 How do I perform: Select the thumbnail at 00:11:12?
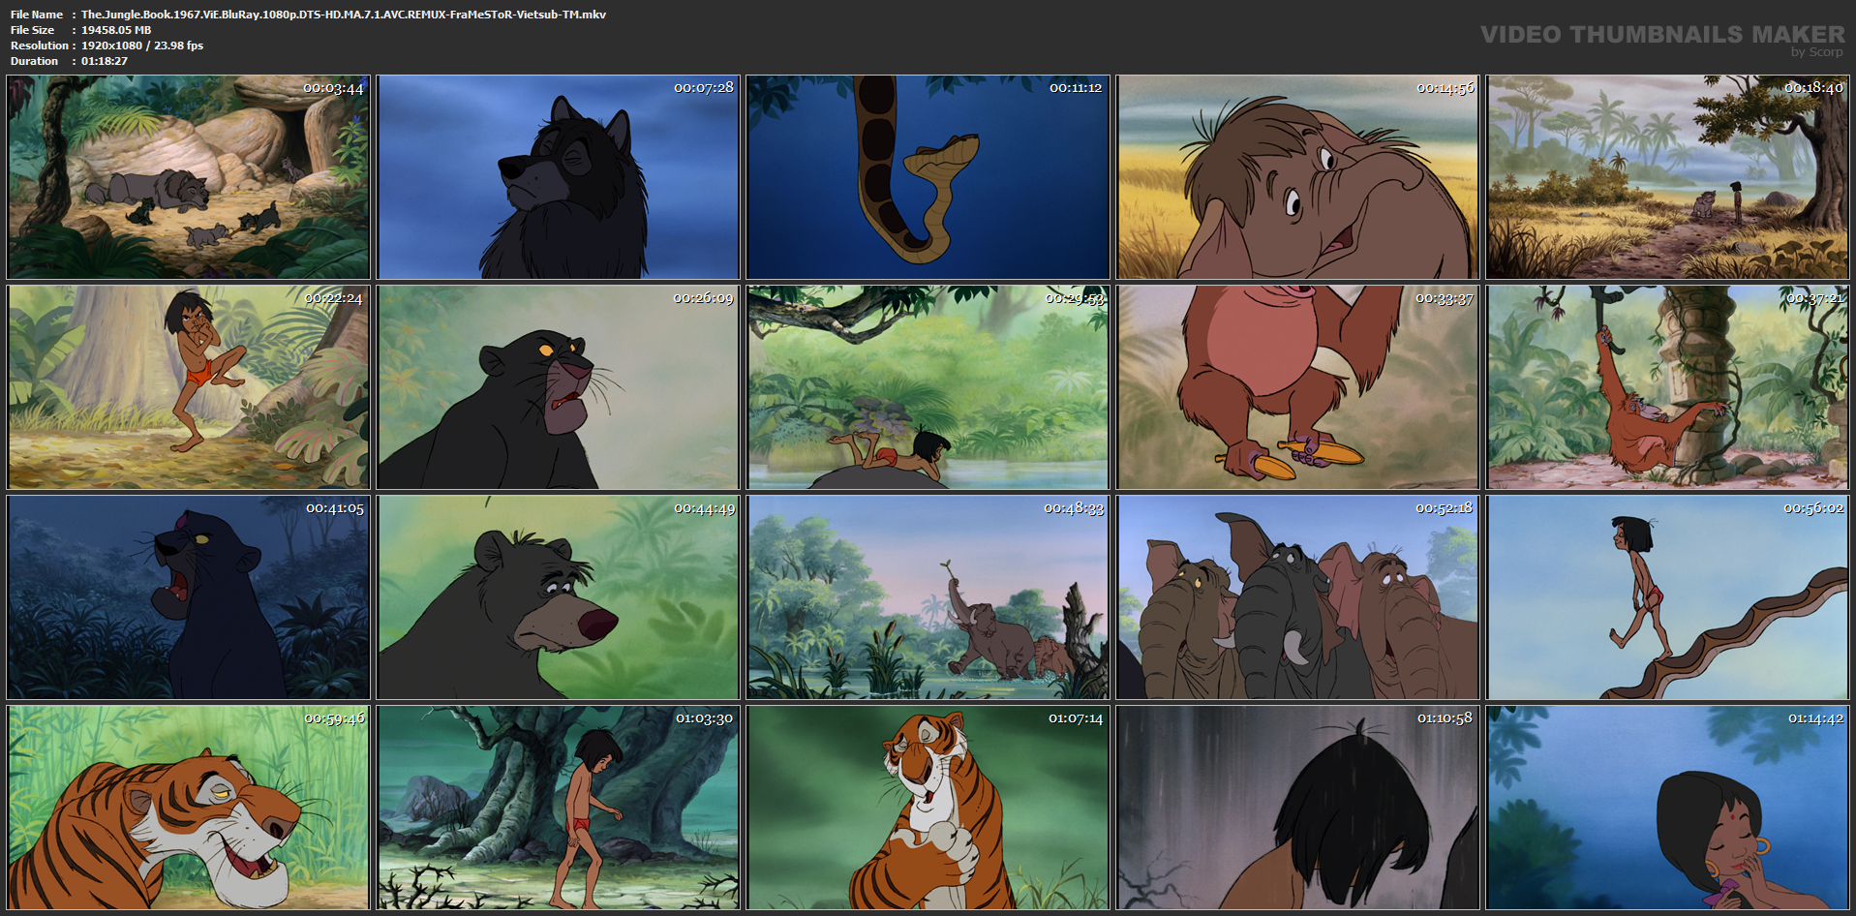point(928,177)
